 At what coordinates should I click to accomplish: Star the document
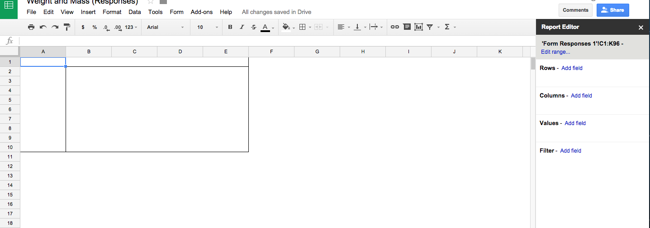[151, 2]
